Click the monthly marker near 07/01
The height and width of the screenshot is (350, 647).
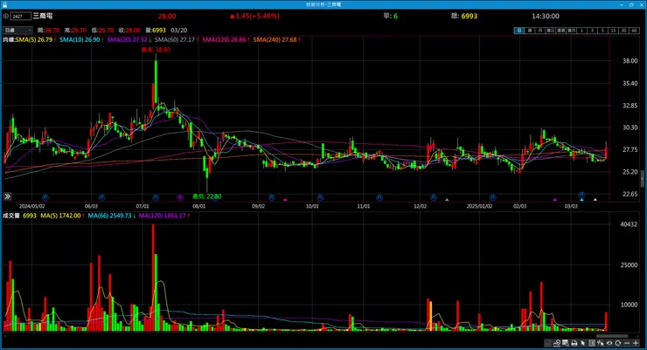156,197
